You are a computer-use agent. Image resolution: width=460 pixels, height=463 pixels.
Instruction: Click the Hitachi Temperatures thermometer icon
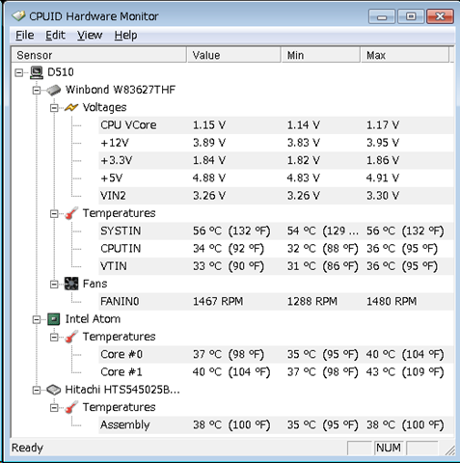[x=71, y=407]
